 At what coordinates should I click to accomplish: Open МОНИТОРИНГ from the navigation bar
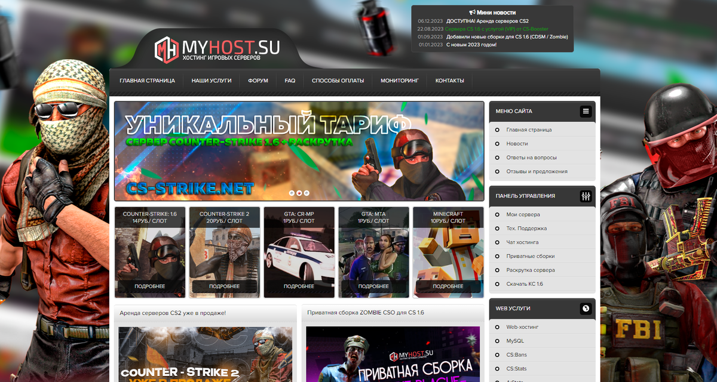[400, 81]
